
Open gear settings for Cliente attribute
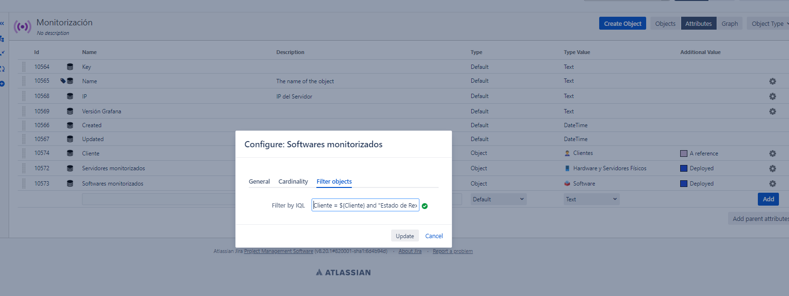tap(772, 153)
